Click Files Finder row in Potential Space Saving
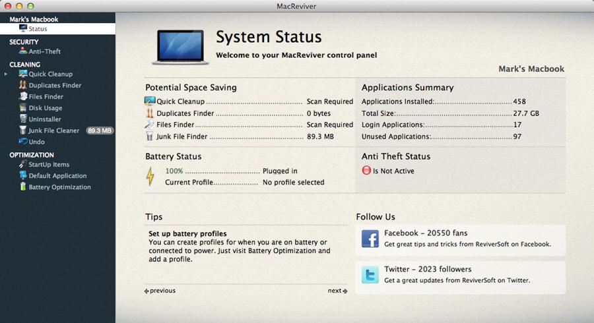The image size is (594, 323). (x=249, y=125)
